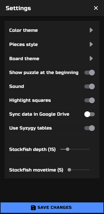Image resolution: width=104 pixels, height=214 pixels.
Task: Click the Stockfish movetime slider handle
Action: [69, 170]
